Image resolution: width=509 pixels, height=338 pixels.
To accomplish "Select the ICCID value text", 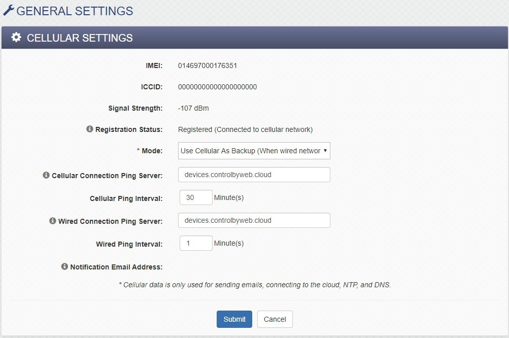I will coord(217,87).
